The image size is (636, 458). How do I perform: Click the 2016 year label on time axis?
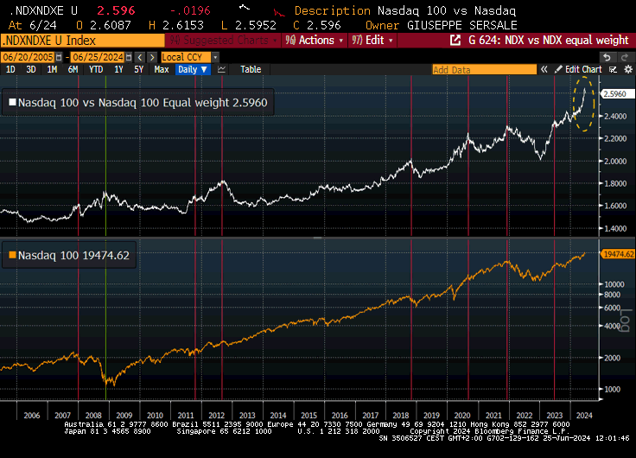340,416
